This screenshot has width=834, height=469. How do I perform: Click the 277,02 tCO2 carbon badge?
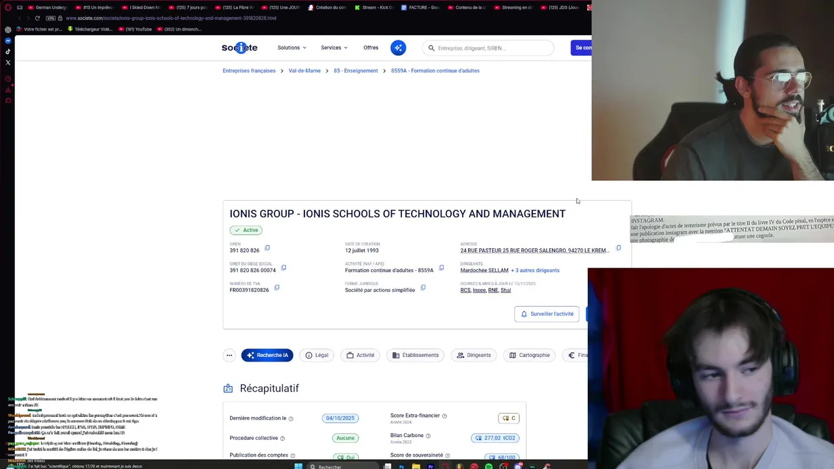pyautogui.click(x=495, y=438)
